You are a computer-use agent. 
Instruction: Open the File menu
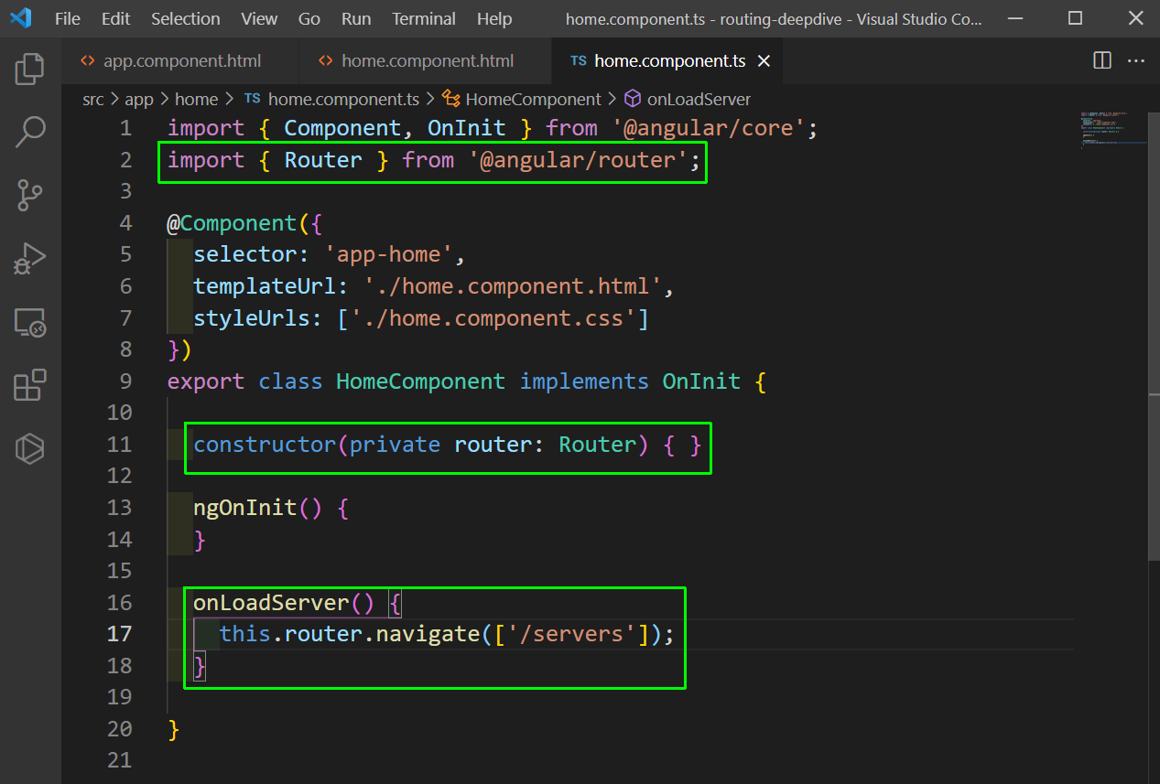coord(67,18)
